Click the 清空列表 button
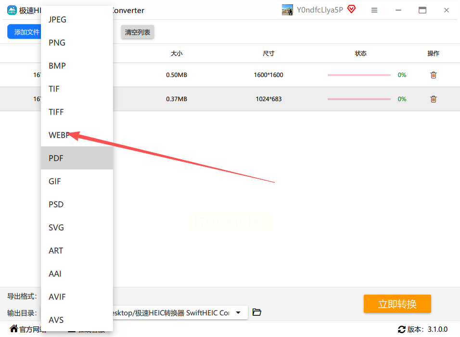460x337 pixels. point(138,32)
